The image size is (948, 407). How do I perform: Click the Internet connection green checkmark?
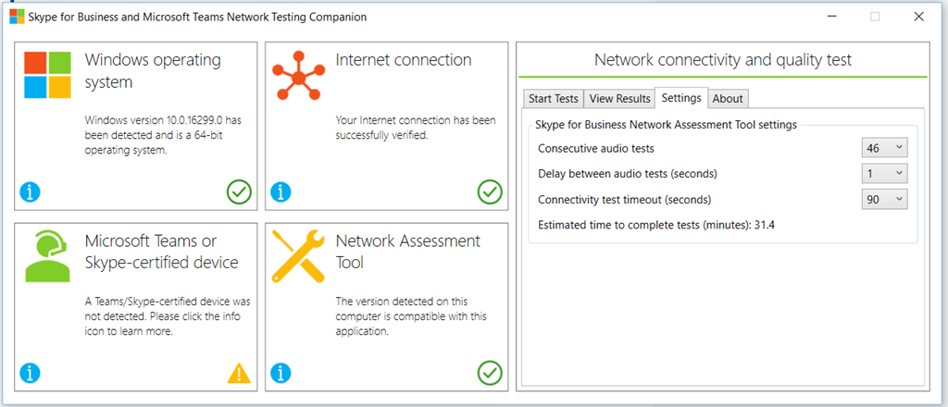pyautogui.click(x=490, y=191)
